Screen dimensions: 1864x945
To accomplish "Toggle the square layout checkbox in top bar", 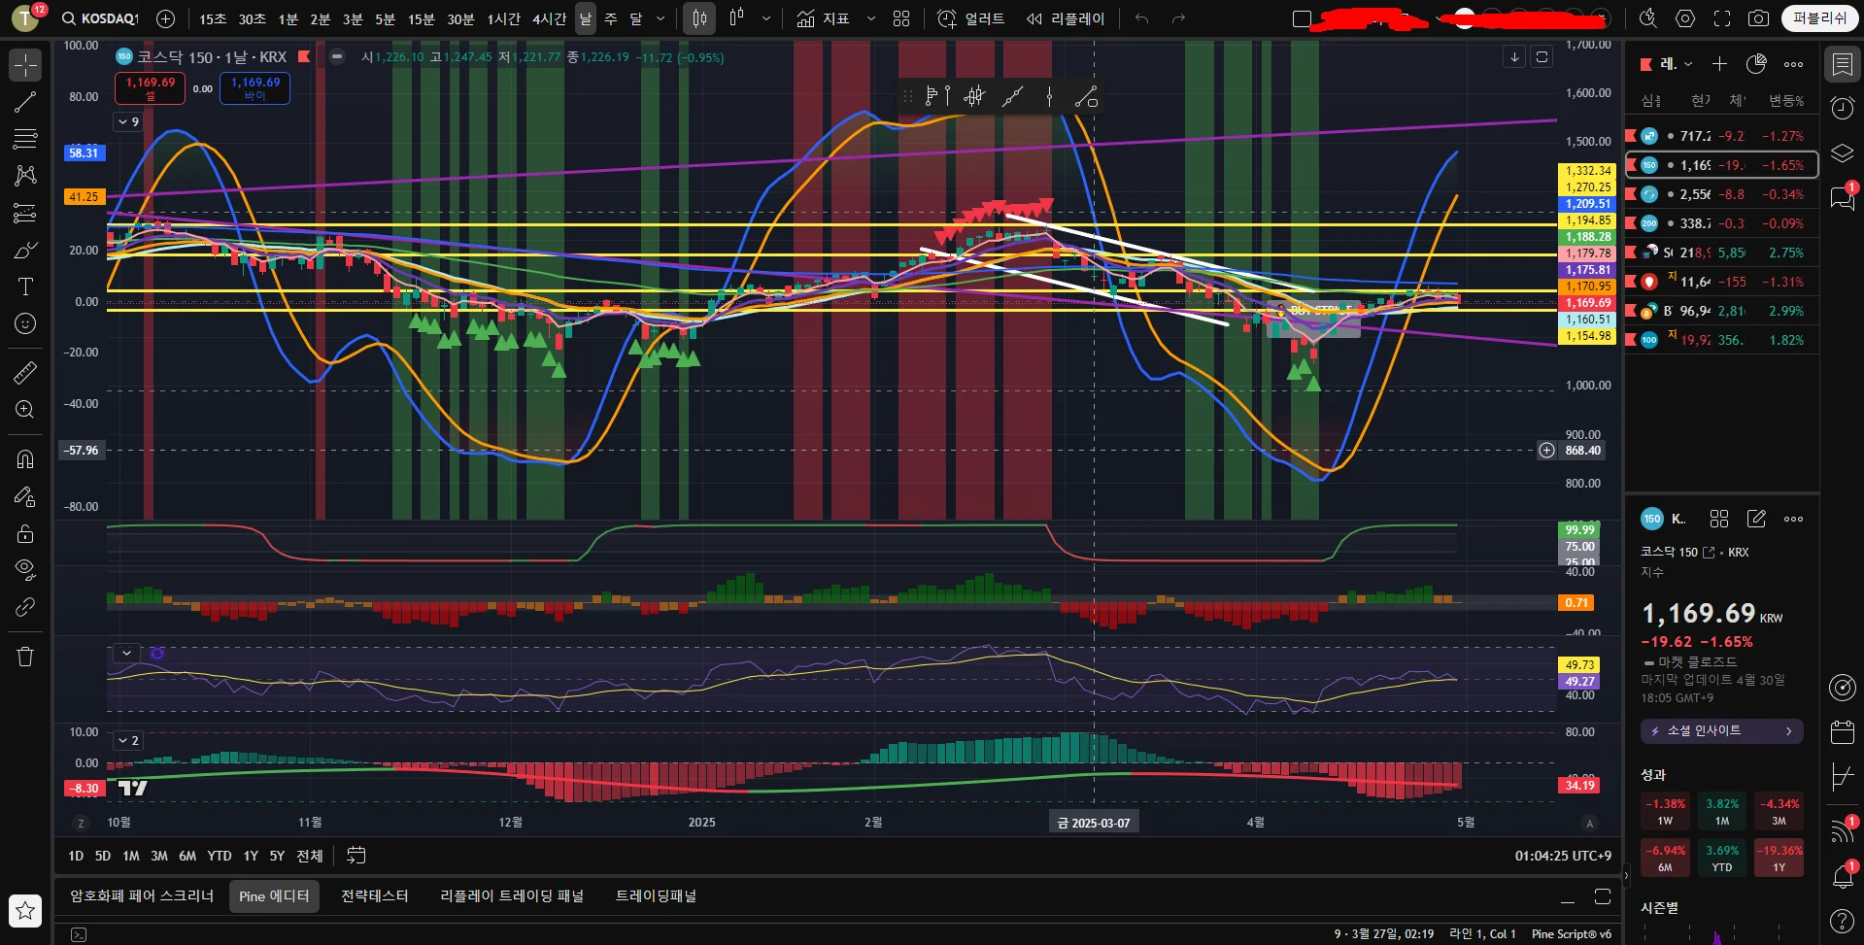I will tap(1303, 19).
